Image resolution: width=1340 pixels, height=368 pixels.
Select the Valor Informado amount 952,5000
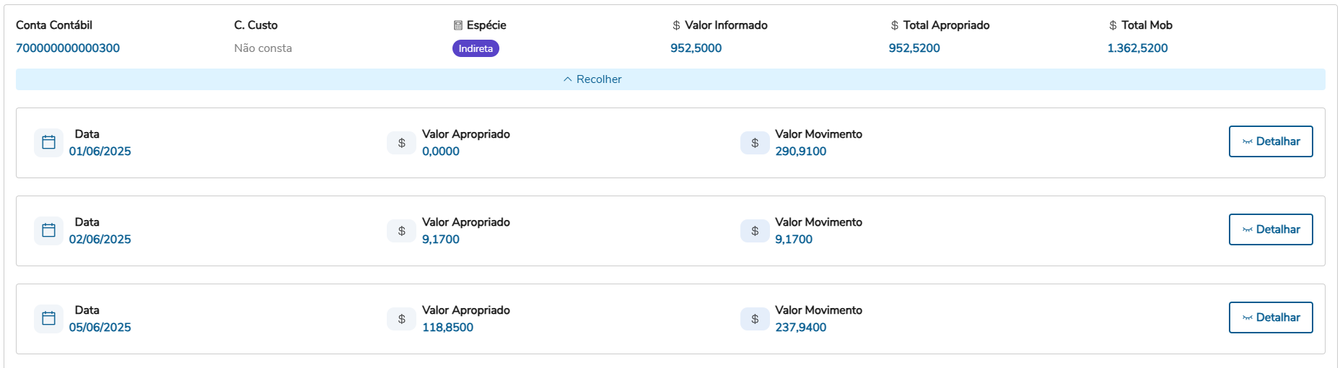(696, 48)
